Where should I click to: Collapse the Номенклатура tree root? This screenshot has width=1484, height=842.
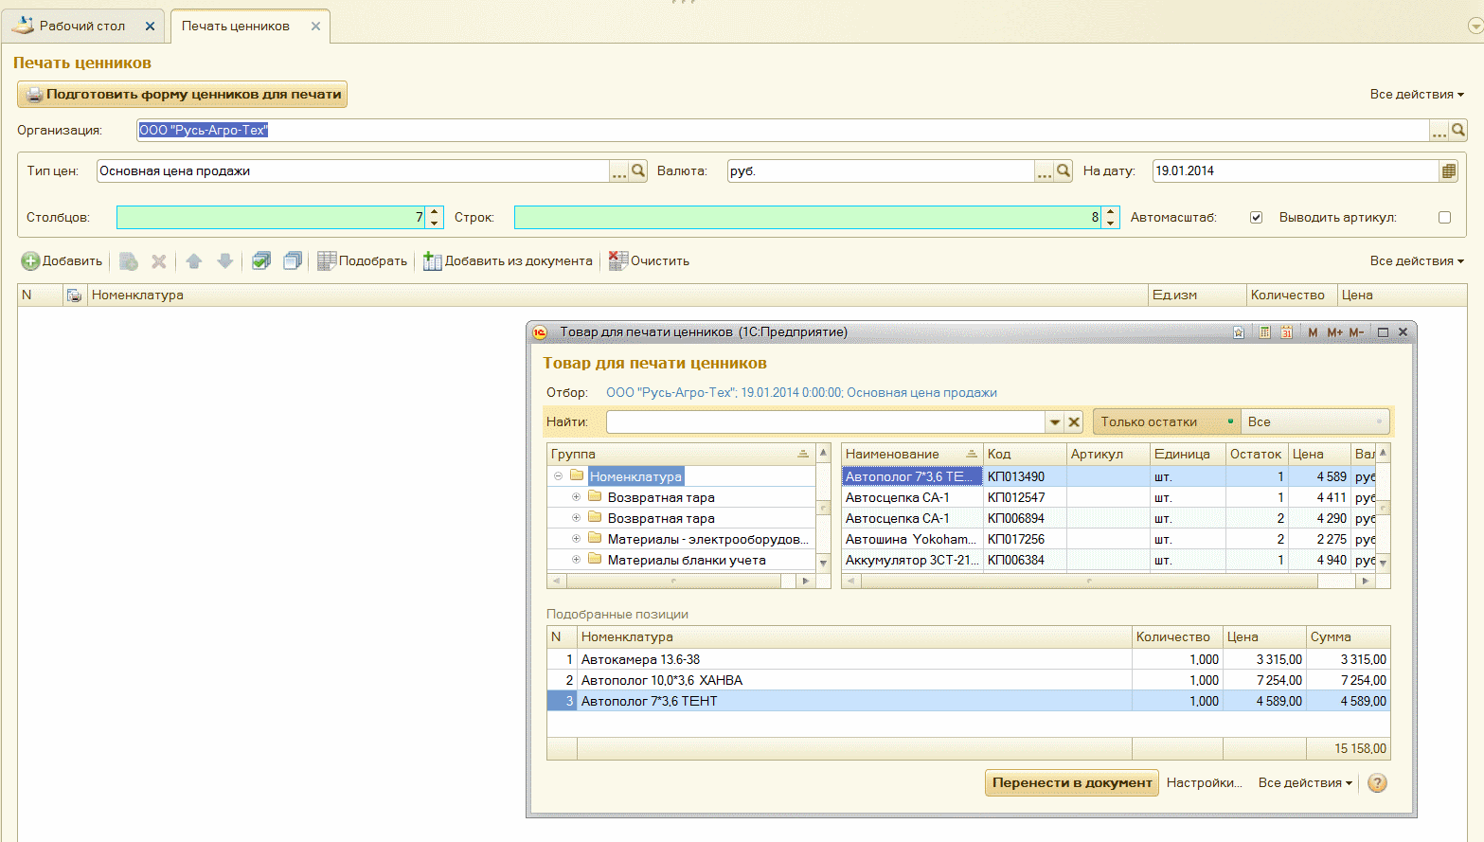point(559,476)
